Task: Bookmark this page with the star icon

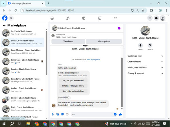Action: 143,10
